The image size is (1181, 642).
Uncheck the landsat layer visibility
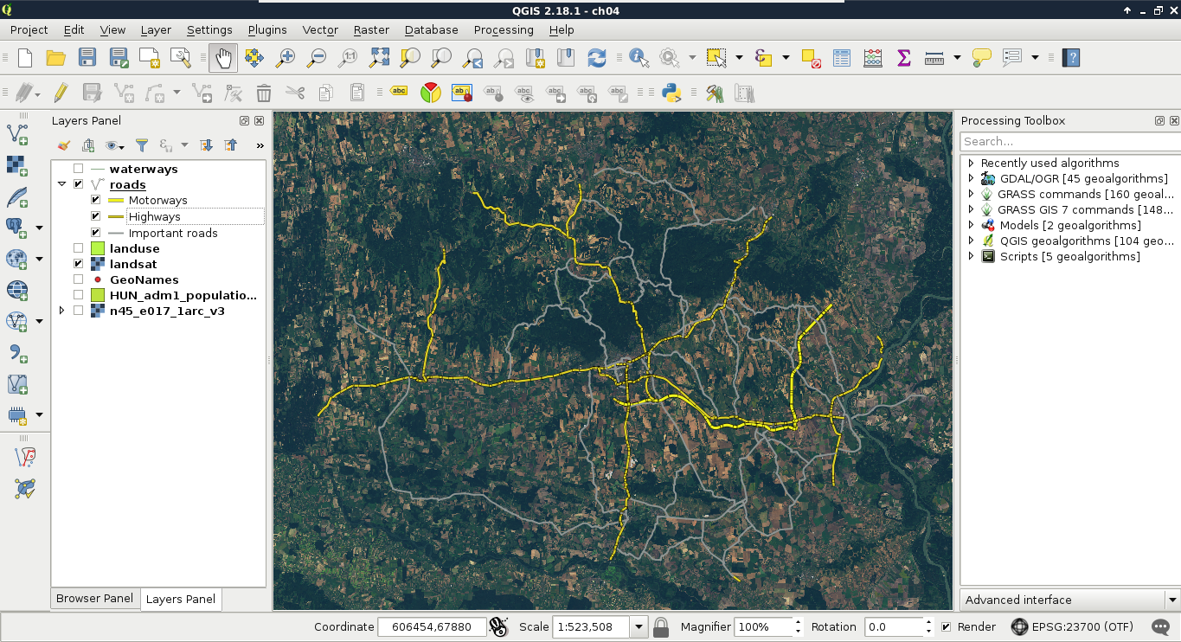point(79,264)
